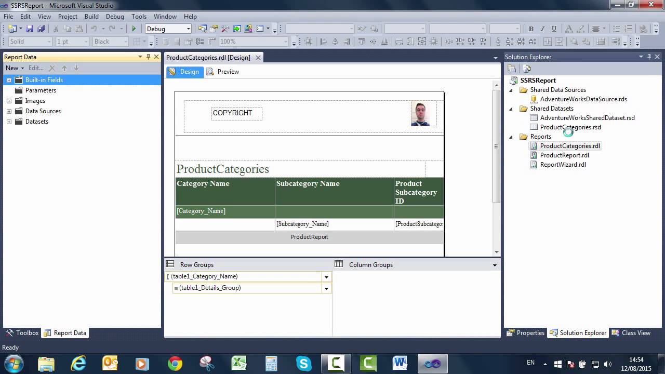This screenshot has height=374, width=665.
Task: Open Microsoft Word from taskbar
Action: pyautogui.click(x=400, y=363)
